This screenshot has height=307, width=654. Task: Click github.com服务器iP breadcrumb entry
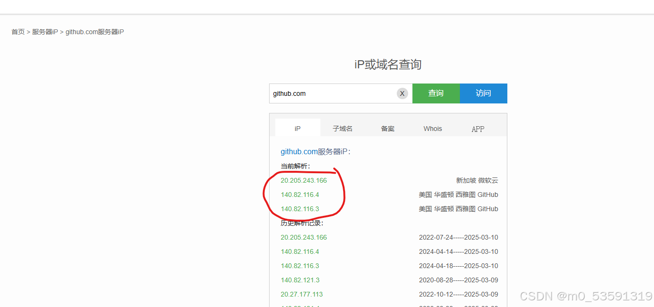(94, 32)
